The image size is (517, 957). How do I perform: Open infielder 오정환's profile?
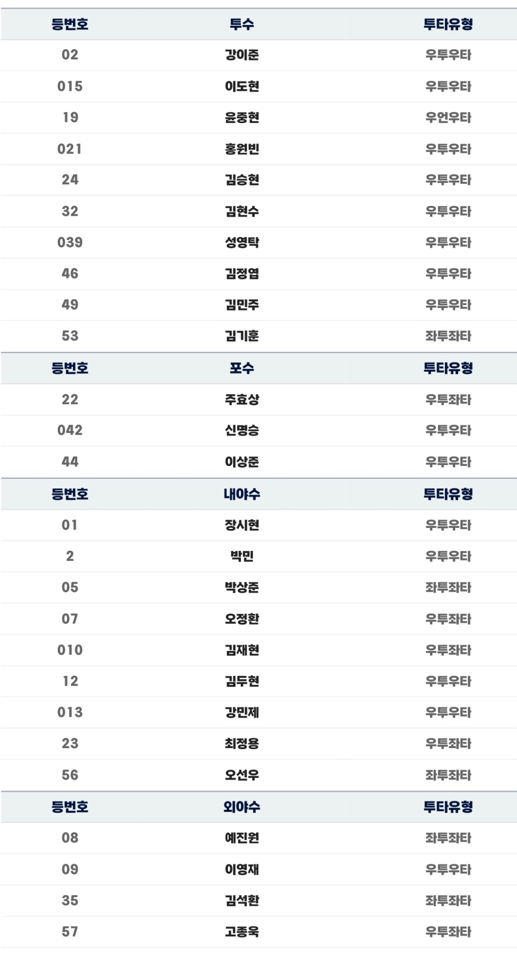click(242, 619)
